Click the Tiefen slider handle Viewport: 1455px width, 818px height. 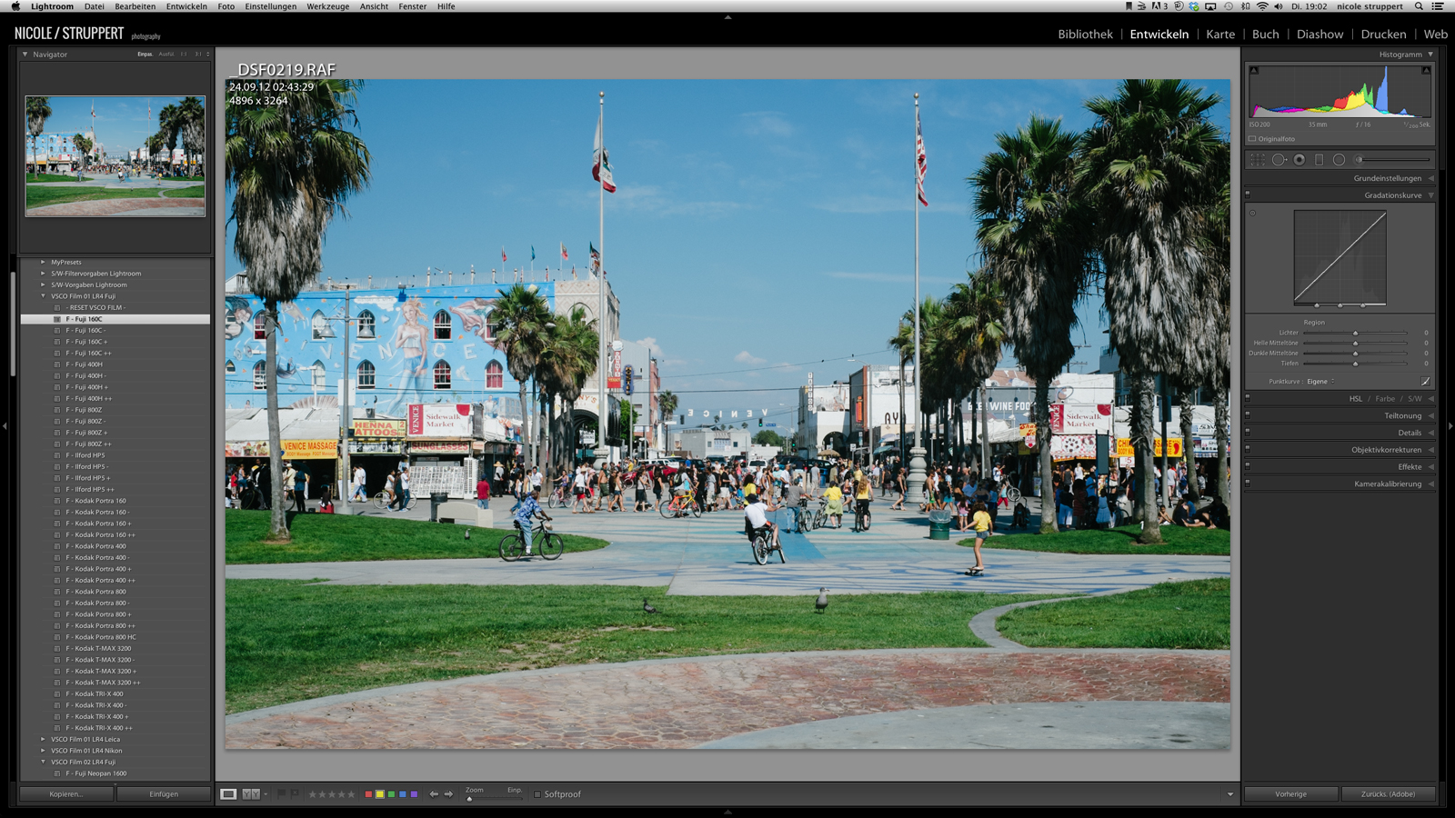(x=1355, y=364)
